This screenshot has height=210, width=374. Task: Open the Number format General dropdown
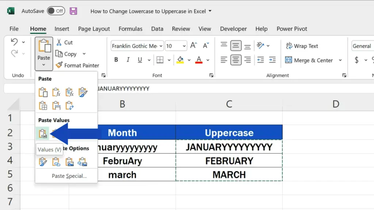pos(363,46)
